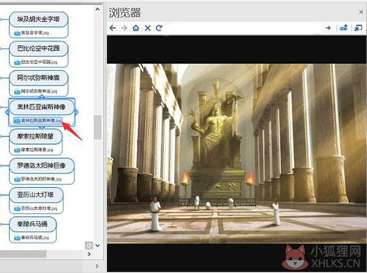
Task: Click the add-topic handle above 奥林匹亚宙斯神像
Action: pos(42,96)
